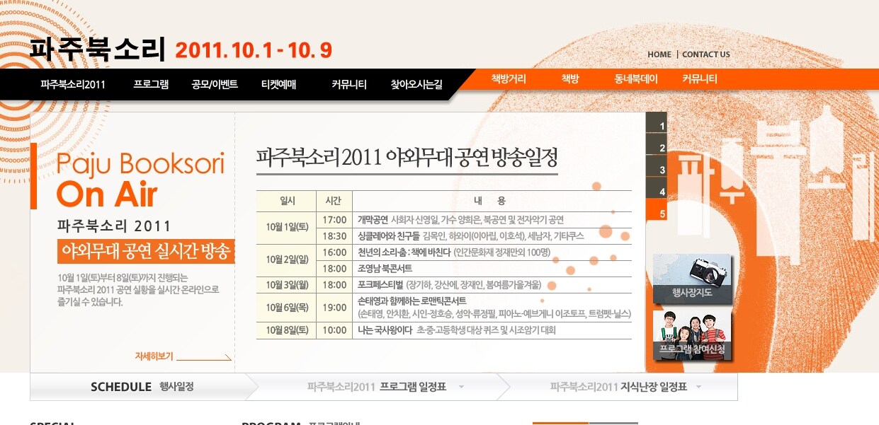Viewport: 879px width, 425px height.
Task: Click the 손태영과 함께하는 로맨틱콘서트 entry
Action: coord(494,307)
